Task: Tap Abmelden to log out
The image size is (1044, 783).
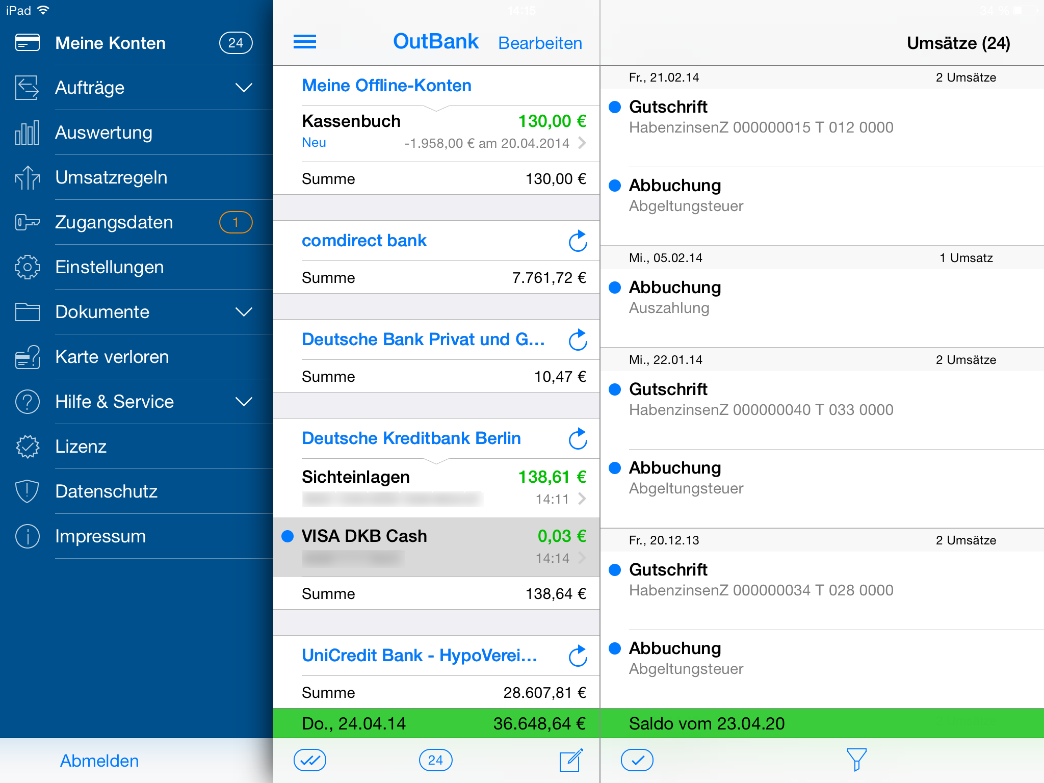Action: coord(99,761)
